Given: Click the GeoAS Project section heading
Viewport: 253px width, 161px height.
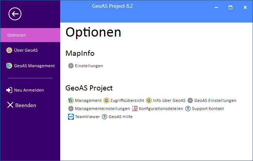Looking at the screenshot, I should [x=89, y=88].
